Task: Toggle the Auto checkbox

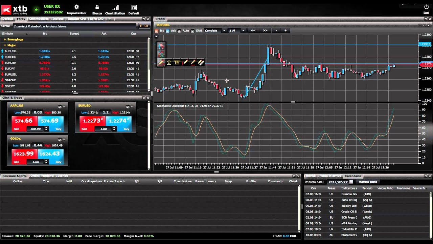Action: (179, 30)
